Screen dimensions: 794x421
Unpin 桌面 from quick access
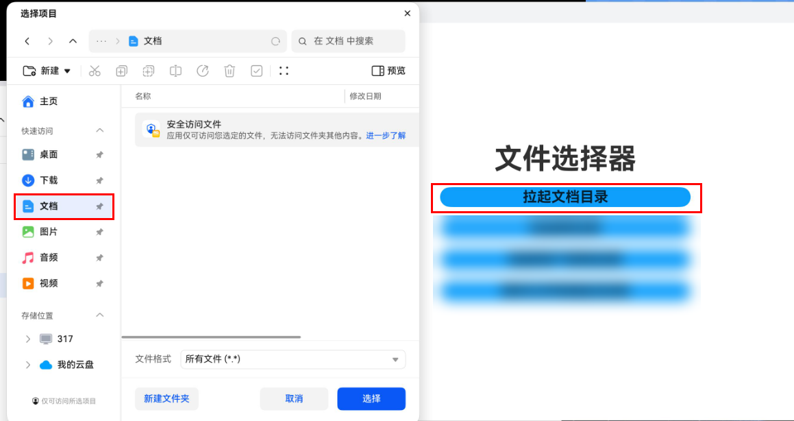99,155
